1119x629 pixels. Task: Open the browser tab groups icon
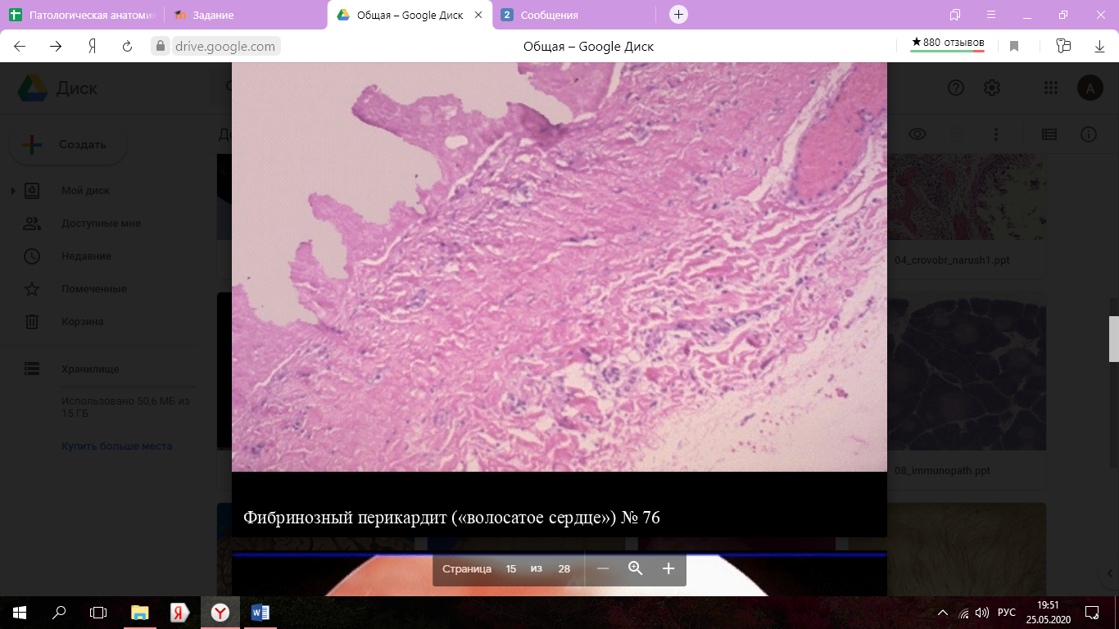point(955,15)
